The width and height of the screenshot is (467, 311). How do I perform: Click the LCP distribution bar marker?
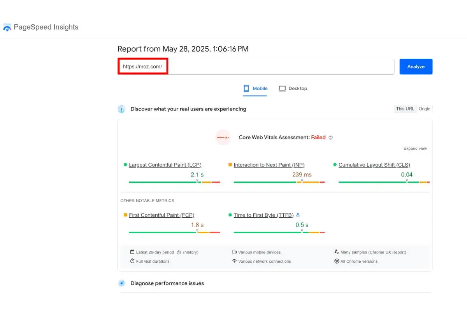click(x=197, y=181)
